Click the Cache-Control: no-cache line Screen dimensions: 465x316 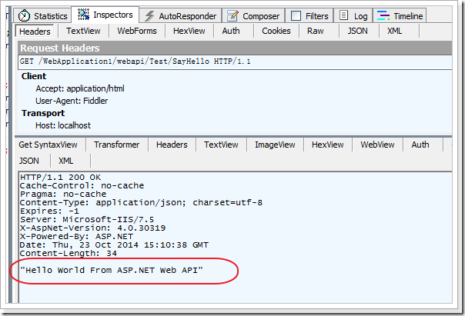tap(82, 186)
